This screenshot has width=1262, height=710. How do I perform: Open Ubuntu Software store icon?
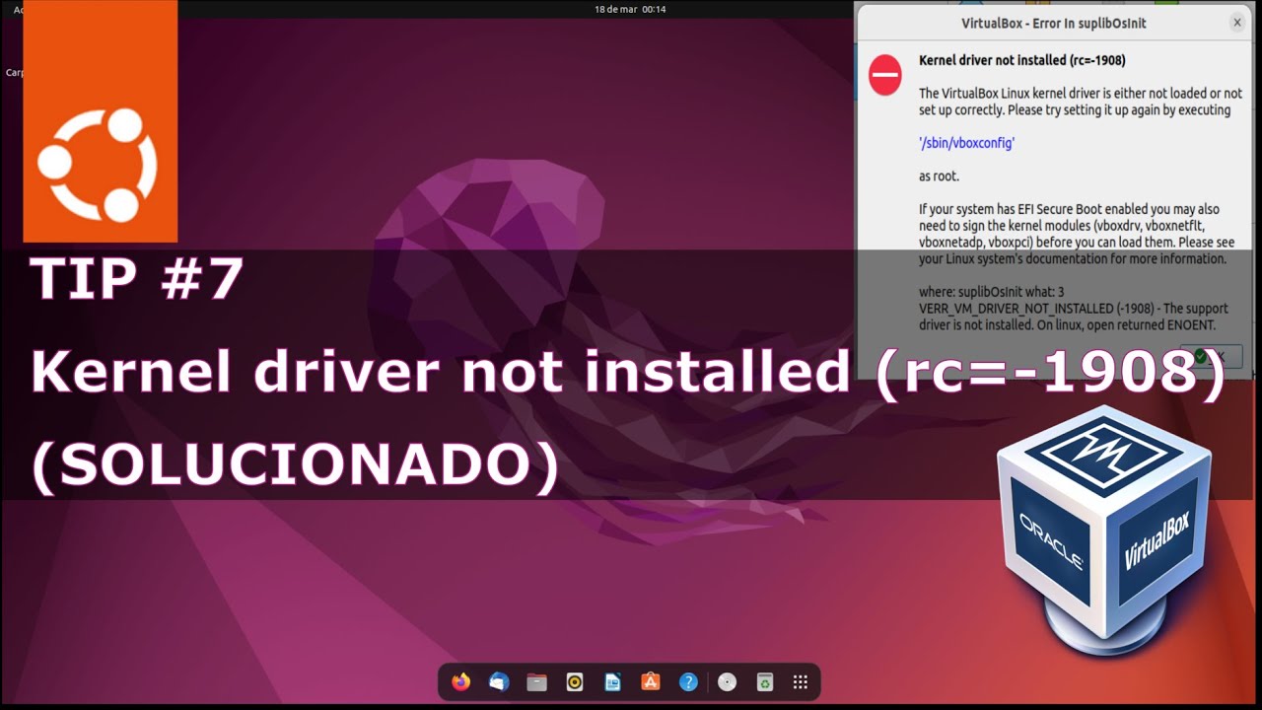(x=651, y=681)
